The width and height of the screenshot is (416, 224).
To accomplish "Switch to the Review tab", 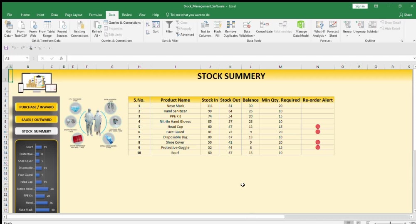I will (127, 15).
